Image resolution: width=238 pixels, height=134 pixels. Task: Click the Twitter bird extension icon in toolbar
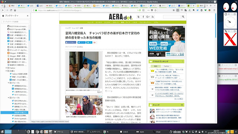197,10
